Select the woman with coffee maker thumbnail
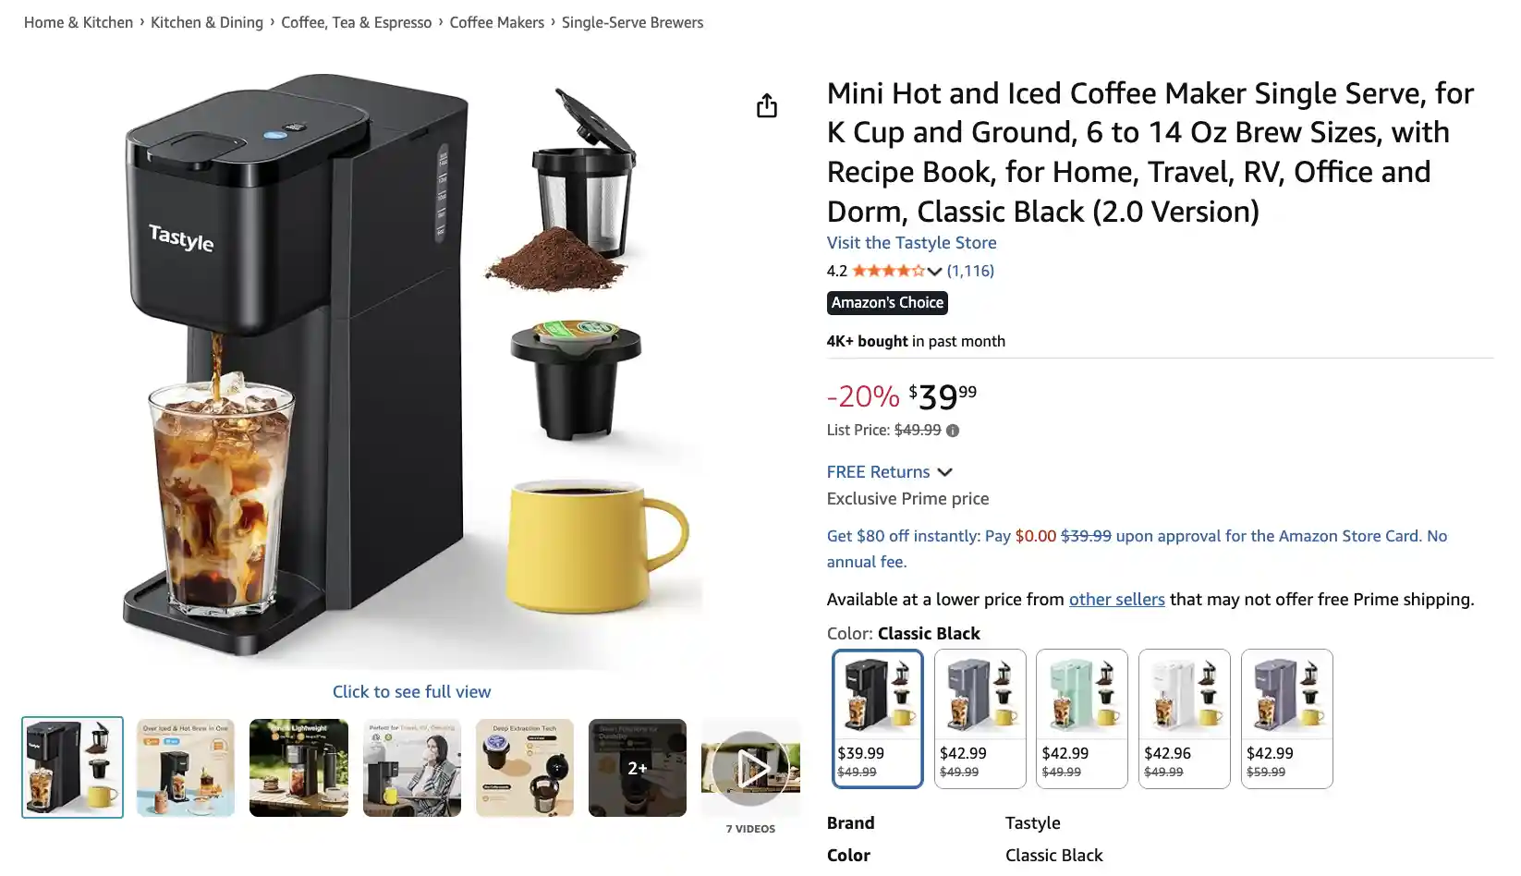The height and width of the screenshot is (876, 1521). point(412,767)
